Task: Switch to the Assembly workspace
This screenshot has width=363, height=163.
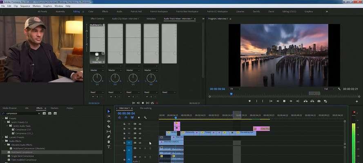Action: pyautogui.click(x=60, y=11)
